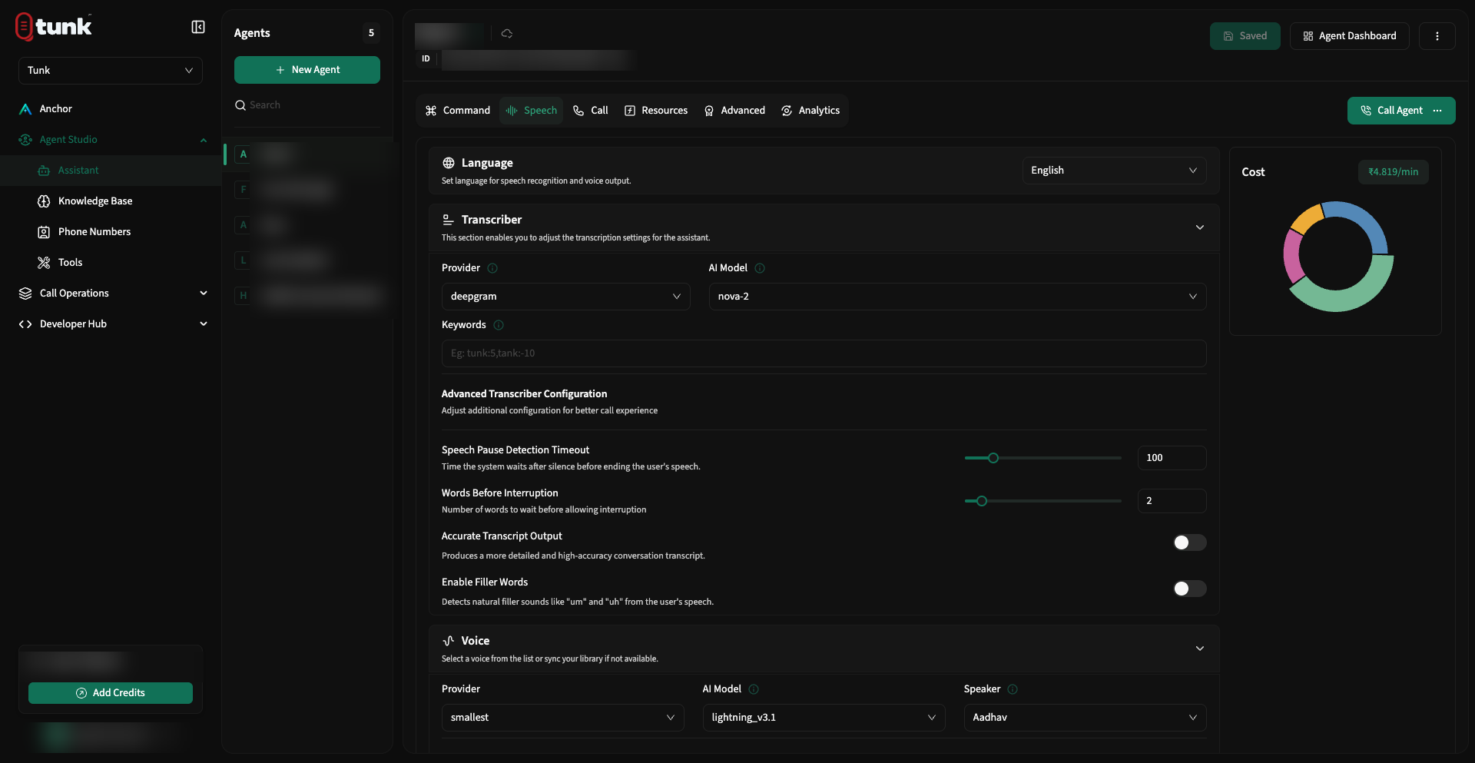Click the Speech Pause Detection Timeout slider
The height and width of the screenshot is (763, 1475).
[1043, 458]
